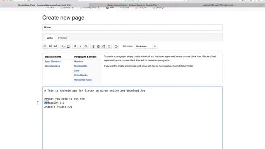Switch to Create New Page browser tab
Image resolution: width=265 pixels, height=149 pixels.
click(x=44, y=5)
